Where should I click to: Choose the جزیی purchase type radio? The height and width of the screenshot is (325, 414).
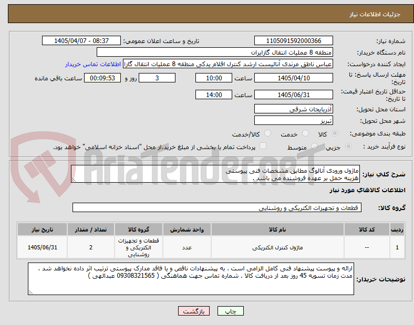(348, 146)
